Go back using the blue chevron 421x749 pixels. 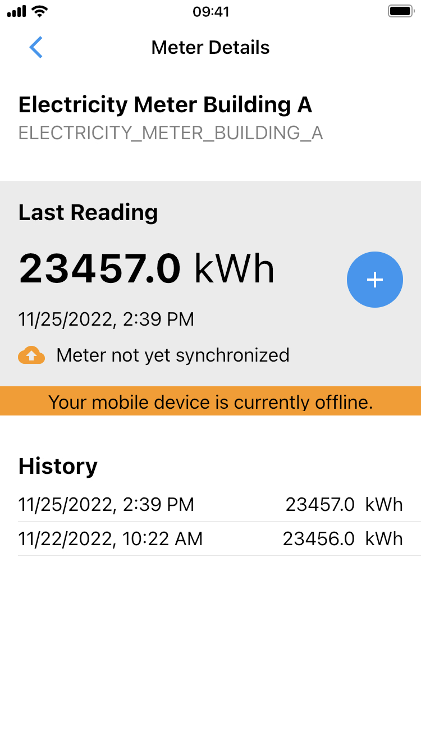pyautogui.click(x=36, y=47)
